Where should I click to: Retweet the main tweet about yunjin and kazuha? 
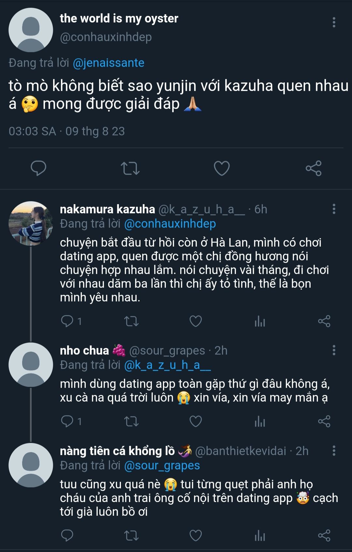pos(130,168)
